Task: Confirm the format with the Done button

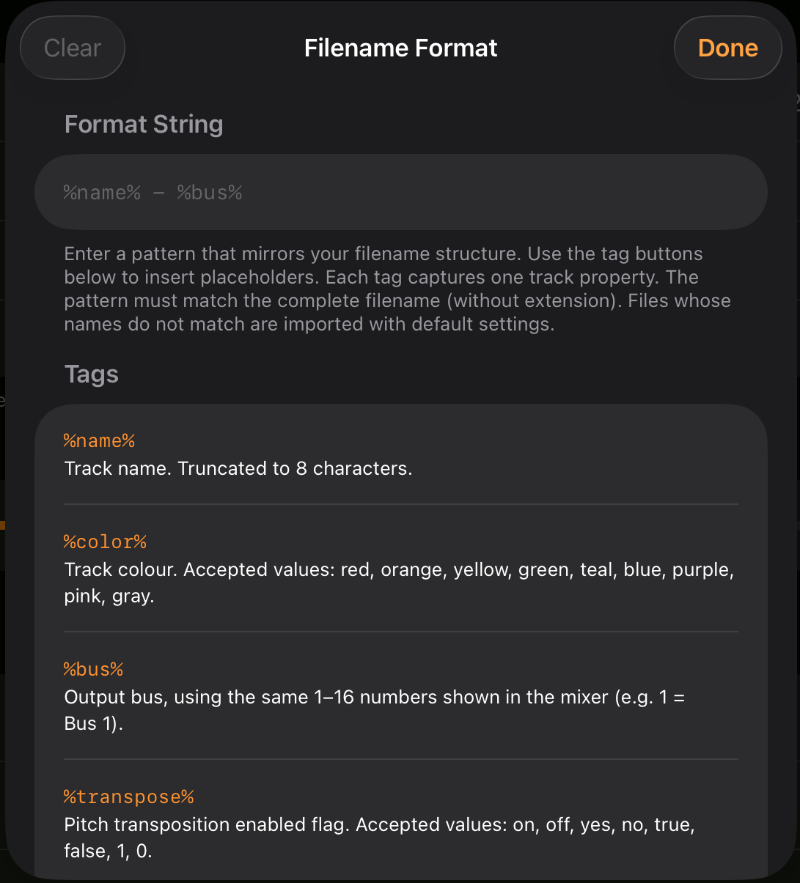Action: pos(727,47)
